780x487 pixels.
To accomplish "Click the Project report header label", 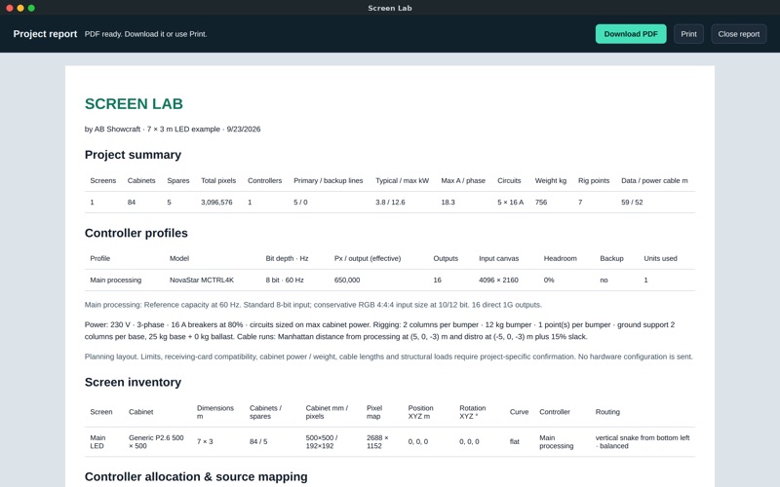I will pos(45,34).
